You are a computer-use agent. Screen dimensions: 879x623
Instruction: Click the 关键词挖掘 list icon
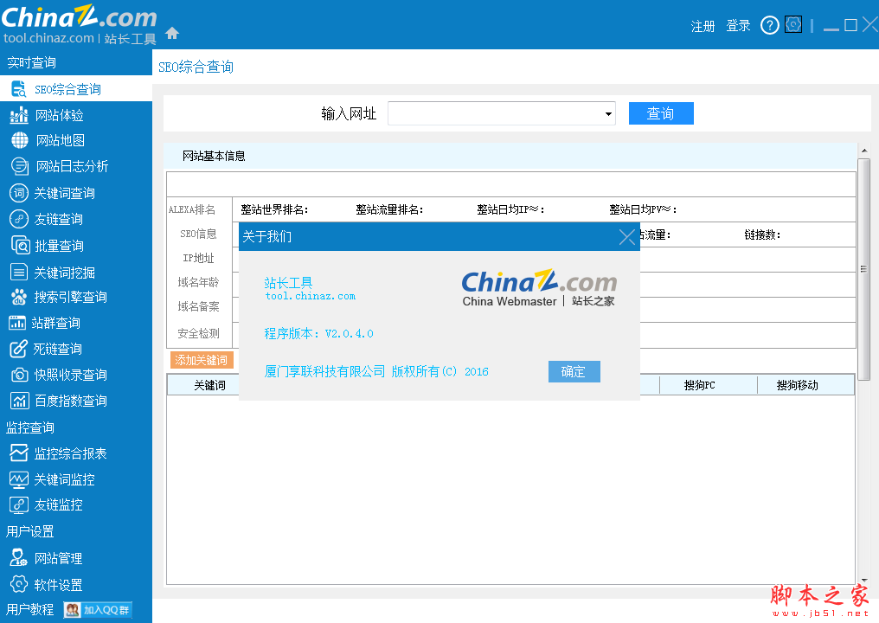(19, 273)
